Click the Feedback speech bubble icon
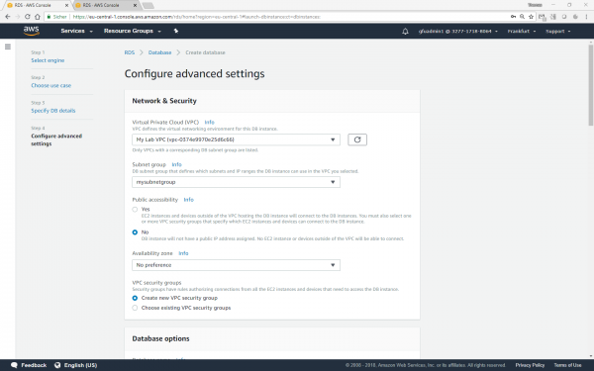 15,365
